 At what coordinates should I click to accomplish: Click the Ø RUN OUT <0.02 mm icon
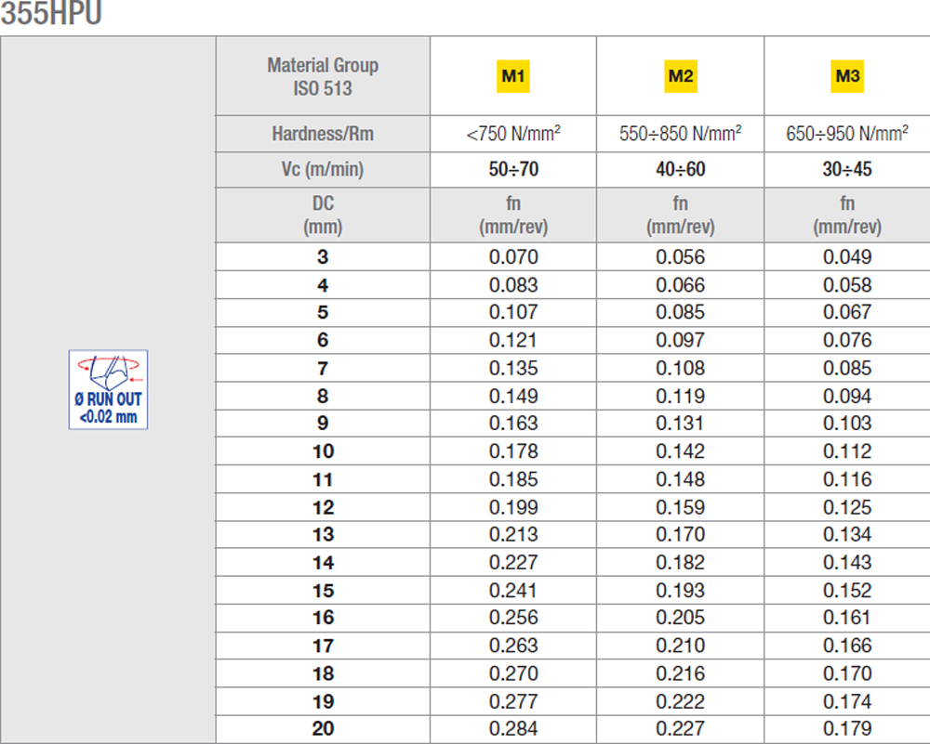pos(108,389)
